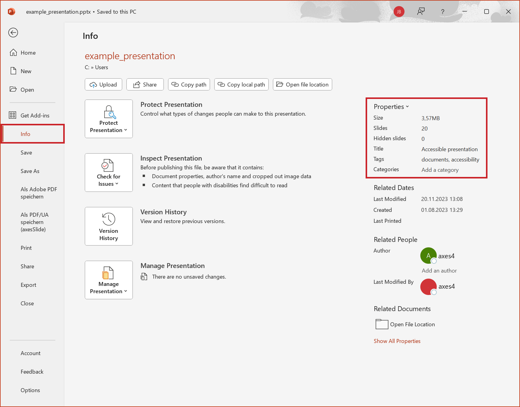This screenshot has height=407, width=520.
Task: Open the Account page
Action: [x=32, y=353]
